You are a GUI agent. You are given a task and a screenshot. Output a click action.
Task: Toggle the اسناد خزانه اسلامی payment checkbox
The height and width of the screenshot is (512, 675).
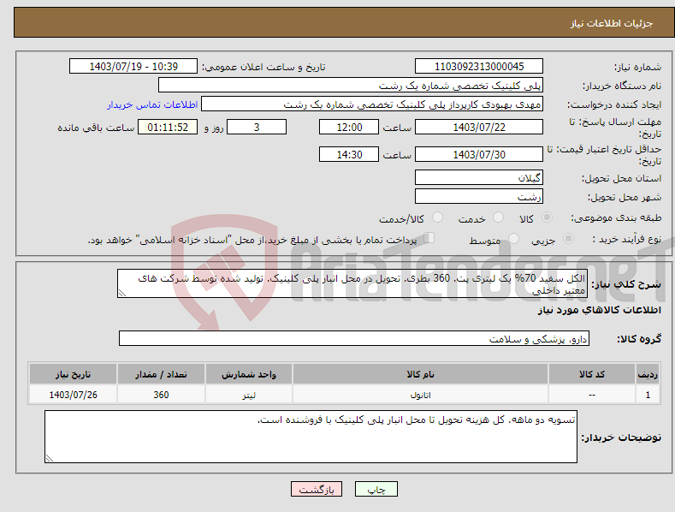tap(429, 238)
